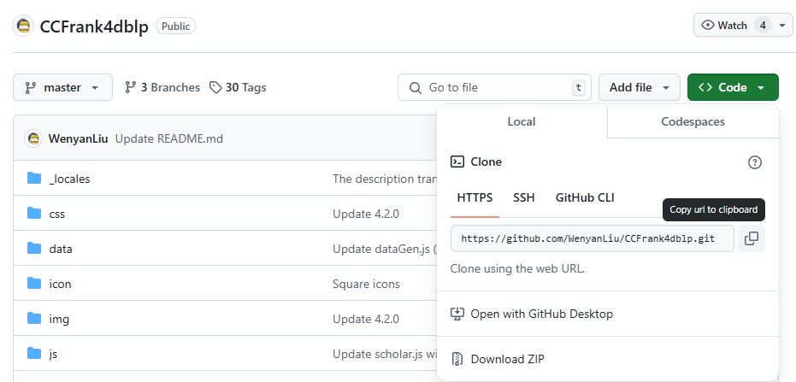The image size is (796, 382).
Task: View the 3 Branches link
Action: coord(162,87)
